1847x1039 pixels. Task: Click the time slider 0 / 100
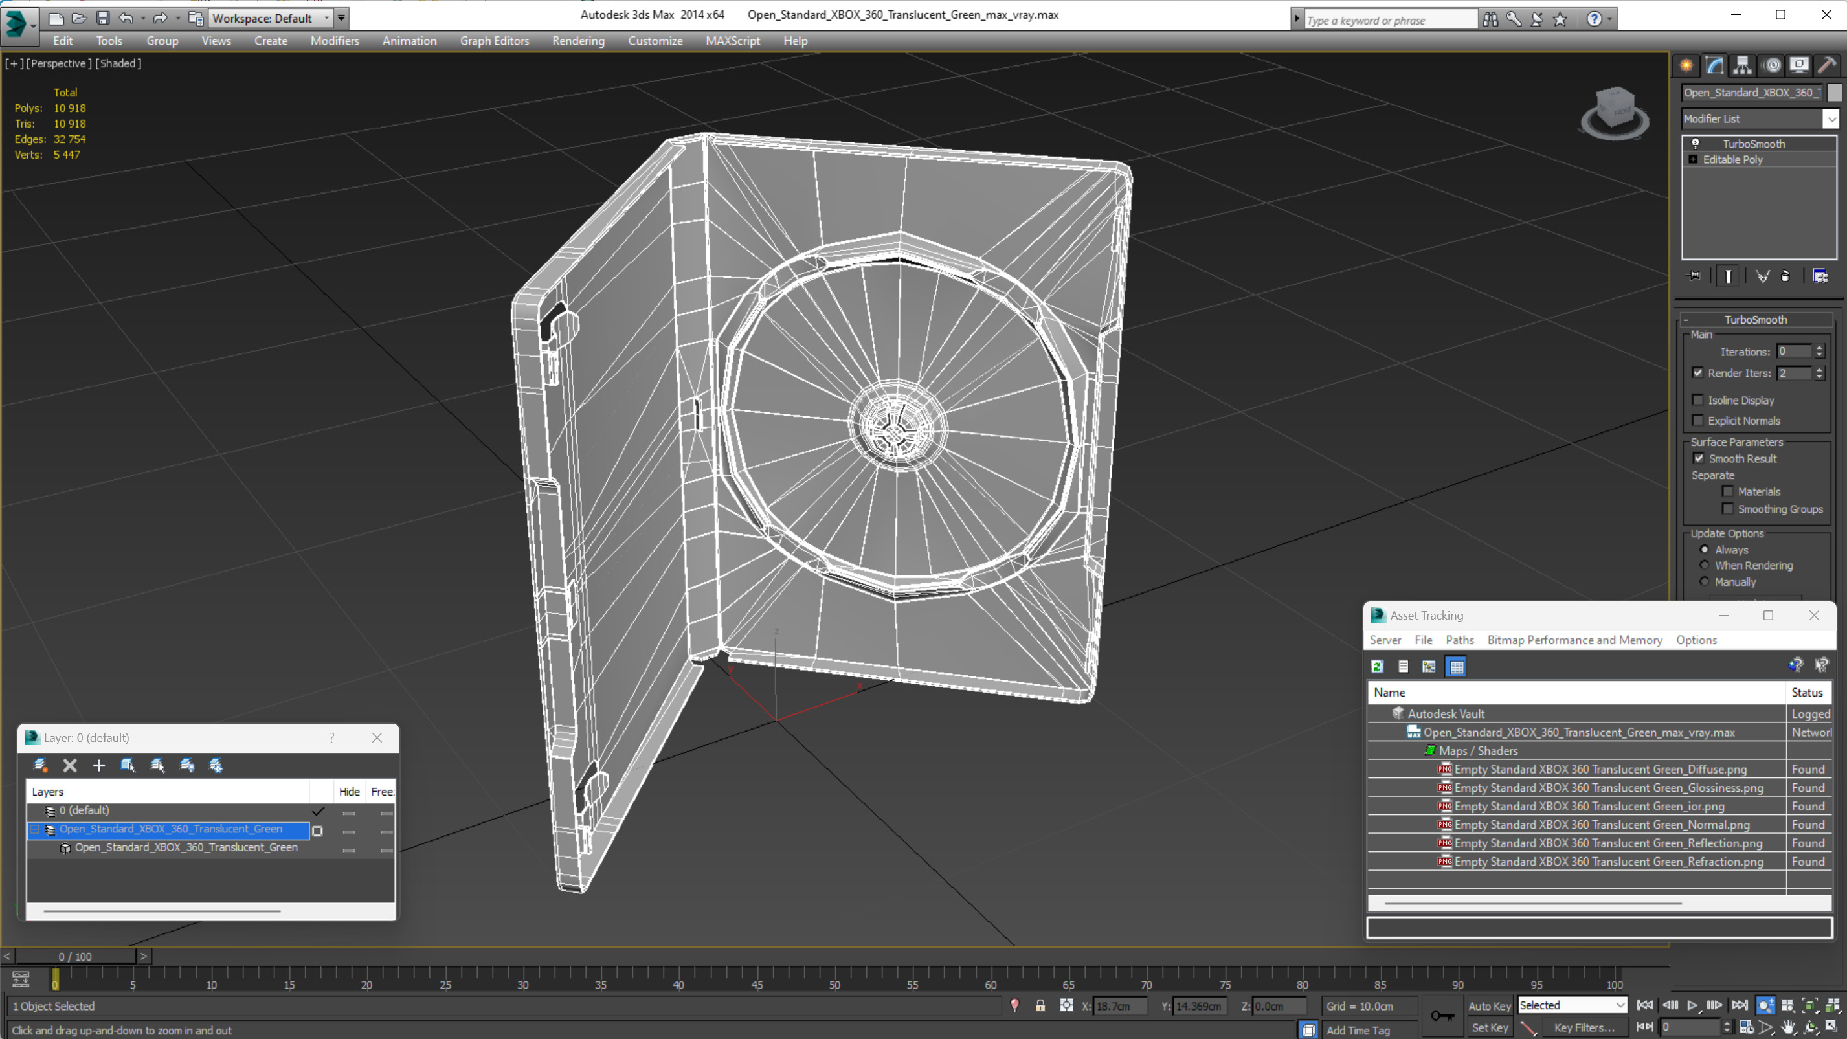[x=75, y=956]
